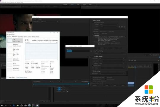Viewport: 160px width, 107px height.
Task: Toggle Set Start Timecode checkbox
Action: tap(92, 81)
